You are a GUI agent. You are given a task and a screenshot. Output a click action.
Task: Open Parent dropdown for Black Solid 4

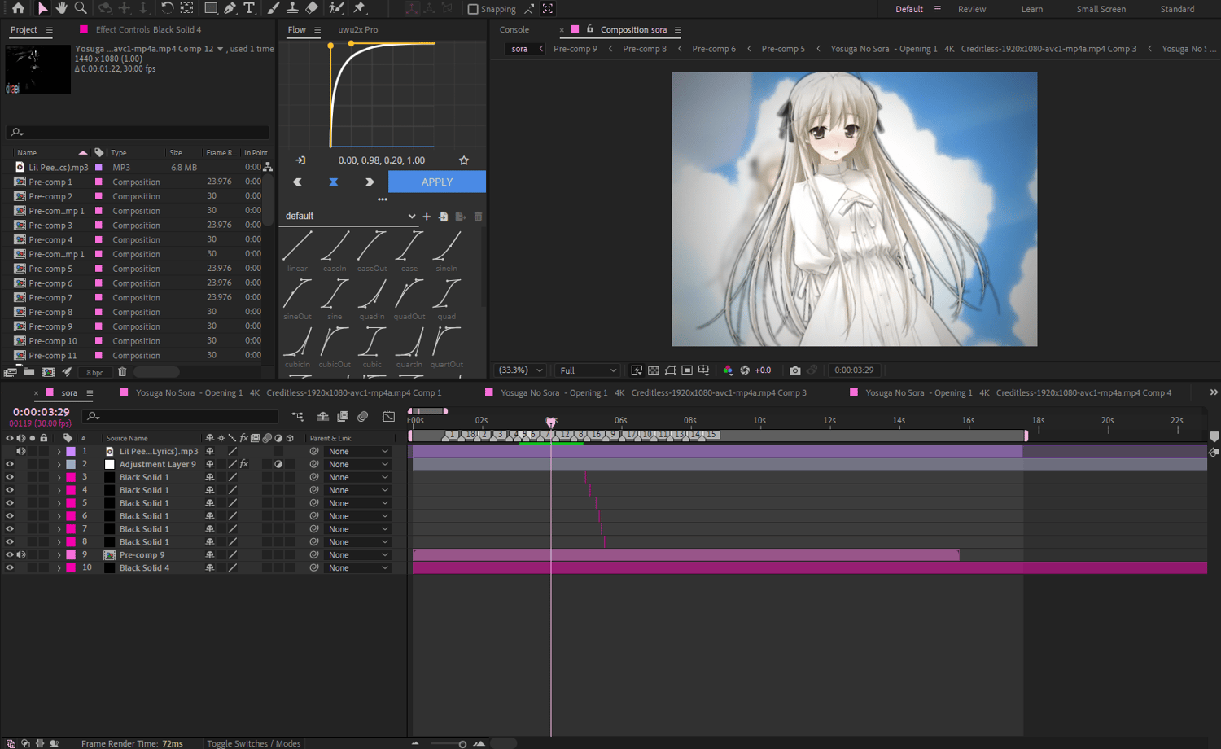[x=358, y=568]
